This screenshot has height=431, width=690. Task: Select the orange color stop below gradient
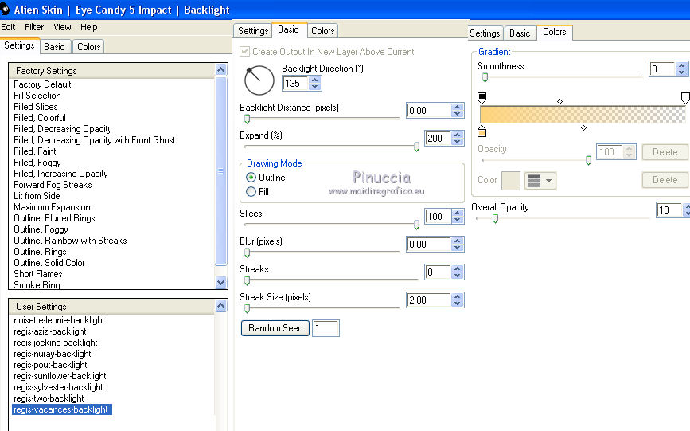click(481, 131)
